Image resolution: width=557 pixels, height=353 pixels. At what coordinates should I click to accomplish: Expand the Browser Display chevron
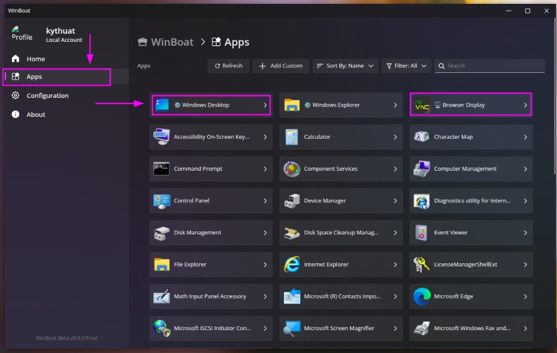pos(525,105)
